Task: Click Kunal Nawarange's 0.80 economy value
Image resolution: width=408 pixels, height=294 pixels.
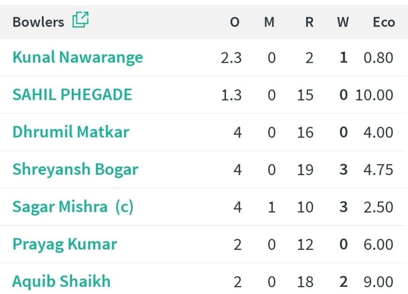Action: [378, 58]
